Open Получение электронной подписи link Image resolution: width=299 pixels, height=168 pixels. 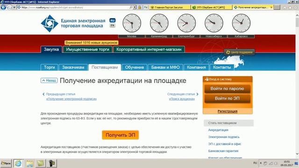point(71,99)
